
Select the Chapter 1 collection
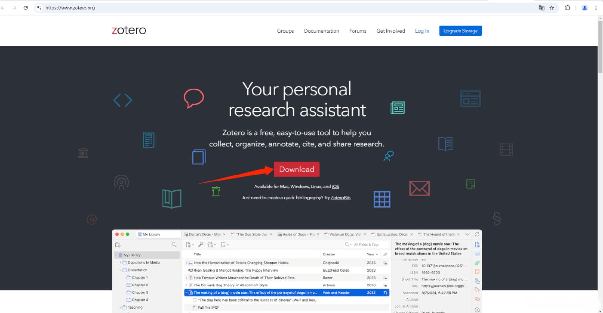click(x=140, y=277)
